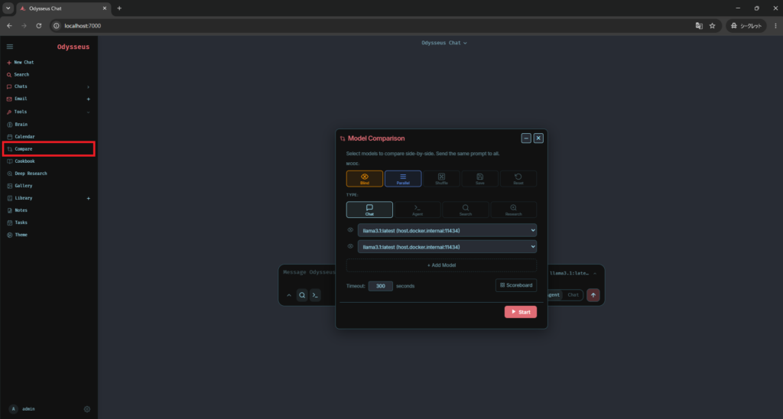783x419 pixels.
Task: Click the incognito profile button
Action: (746, 26)
